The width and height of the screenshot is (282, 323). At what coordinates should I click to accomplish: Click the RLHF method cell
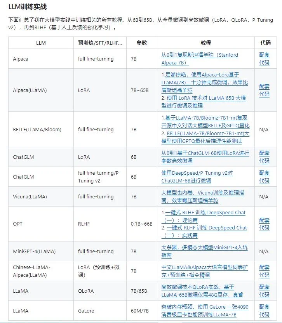tap(100, 224)
